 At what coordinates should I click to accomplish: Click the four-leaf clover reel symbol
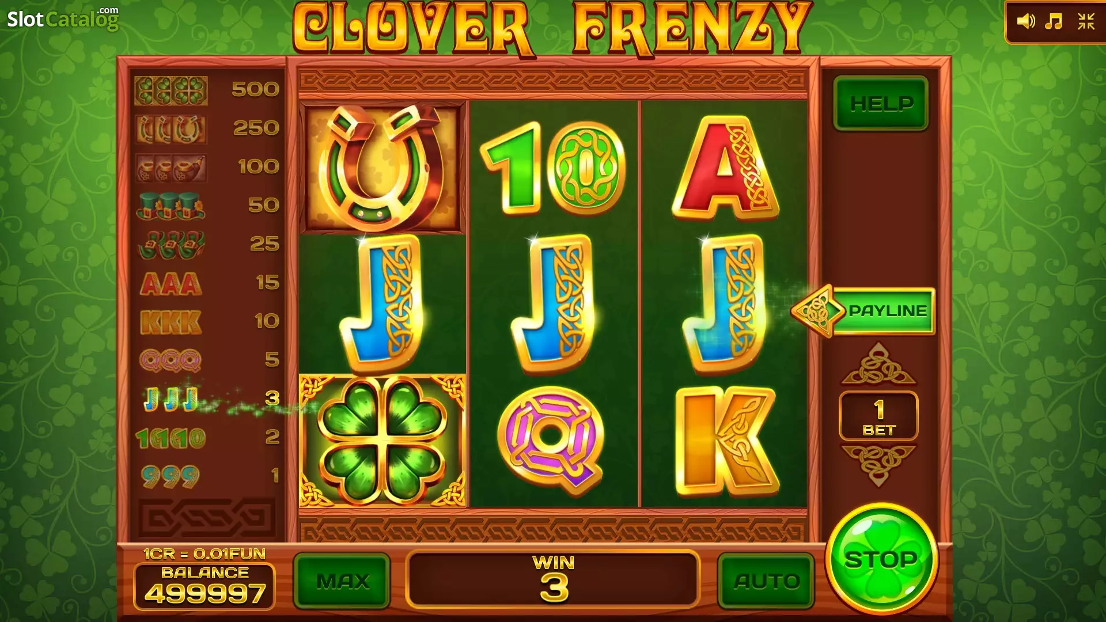pyautogui.click(x=382, y=441)
